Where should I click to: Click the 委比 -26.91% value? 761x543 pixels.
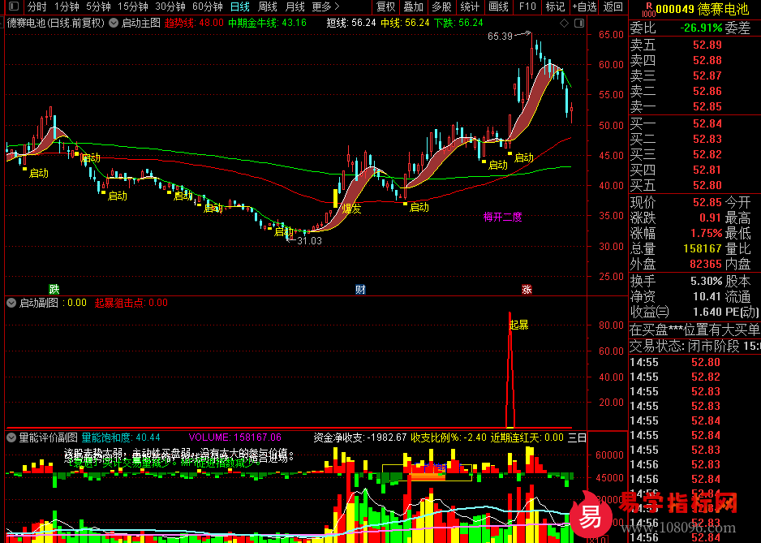tap(701, 28)
